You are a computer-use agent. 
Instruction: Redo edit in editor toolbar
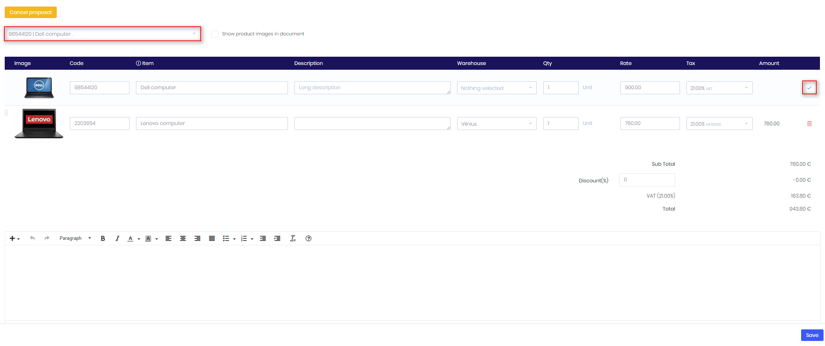(x=47, y=238)
